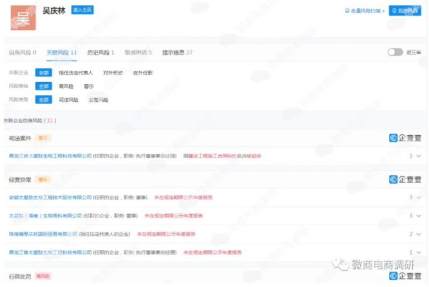Click 企查查 logo in 行政处罚 section

click(405, 276)
